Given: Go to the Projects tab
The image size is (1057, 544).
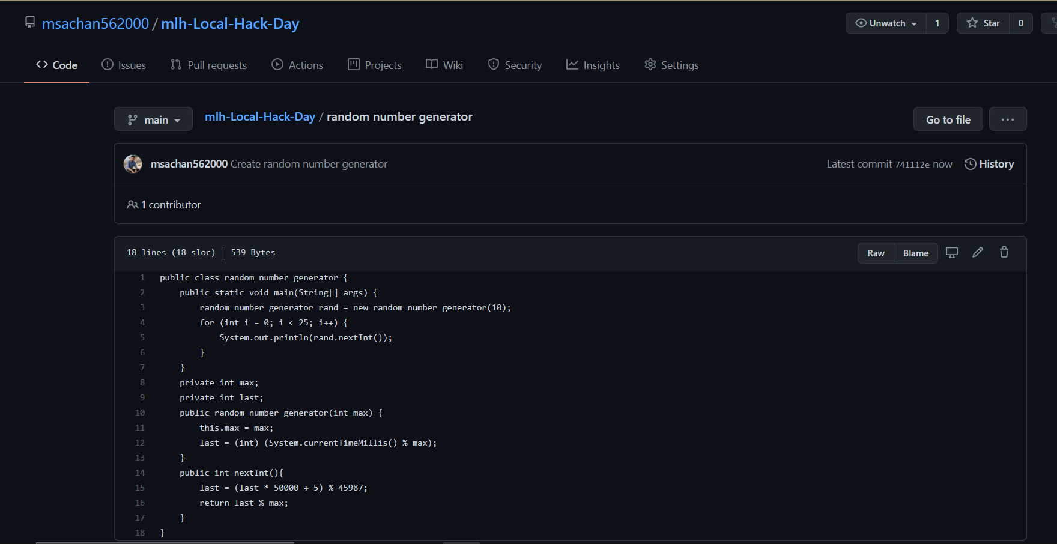Looking at the screenshot, I should coord(374,65).
